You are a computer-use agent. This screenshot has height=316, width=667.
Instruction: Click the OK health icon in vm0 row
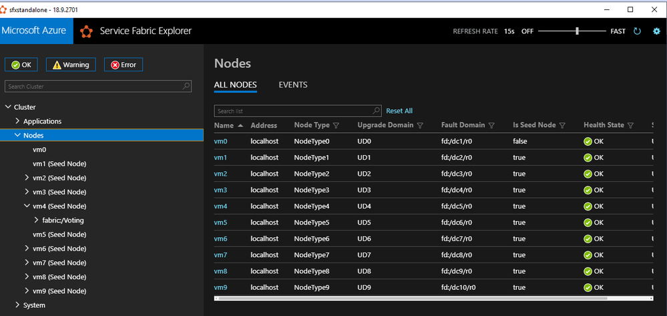pyautogui.click(x=588, y=142)
